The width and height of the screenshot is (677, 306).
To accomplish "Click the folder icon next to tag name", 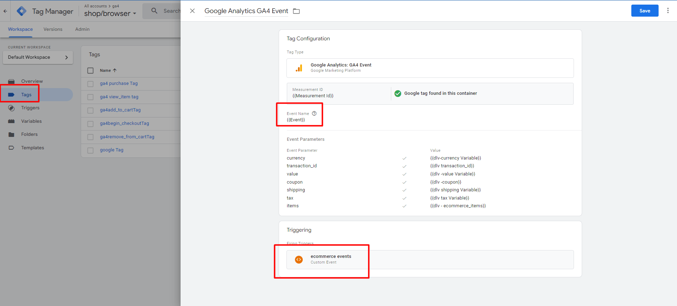I will (296, 11).
